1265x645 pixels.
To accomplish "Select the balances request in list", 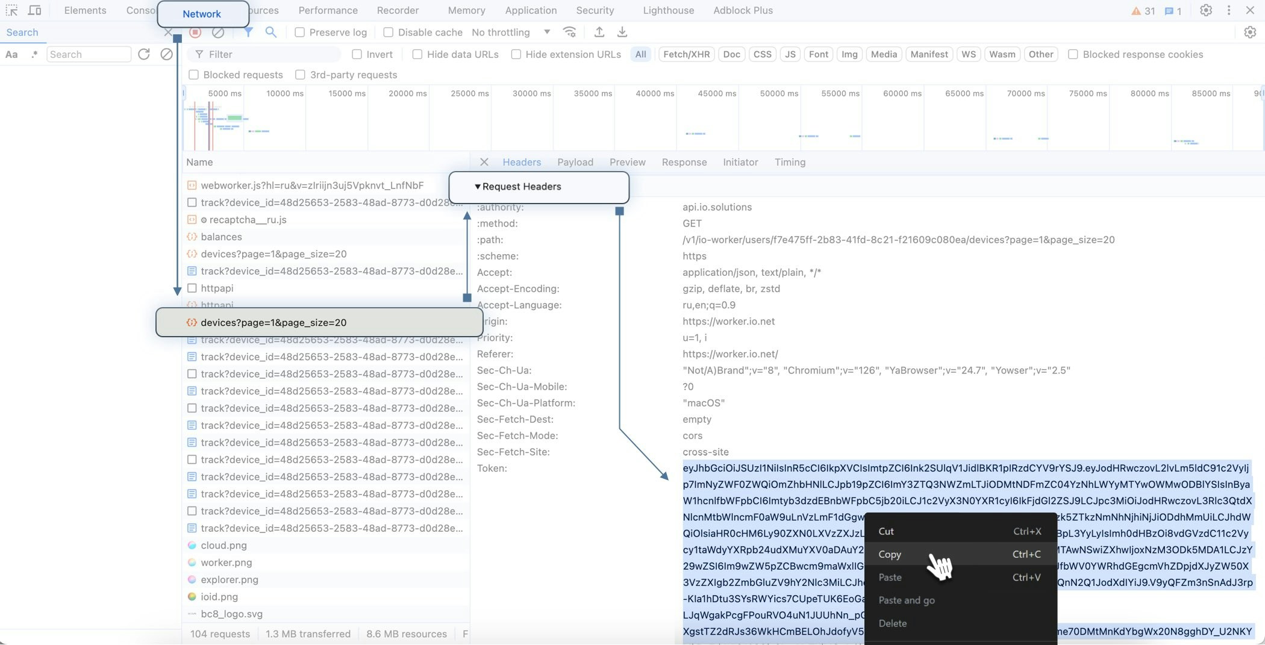I will coord(221,237).
